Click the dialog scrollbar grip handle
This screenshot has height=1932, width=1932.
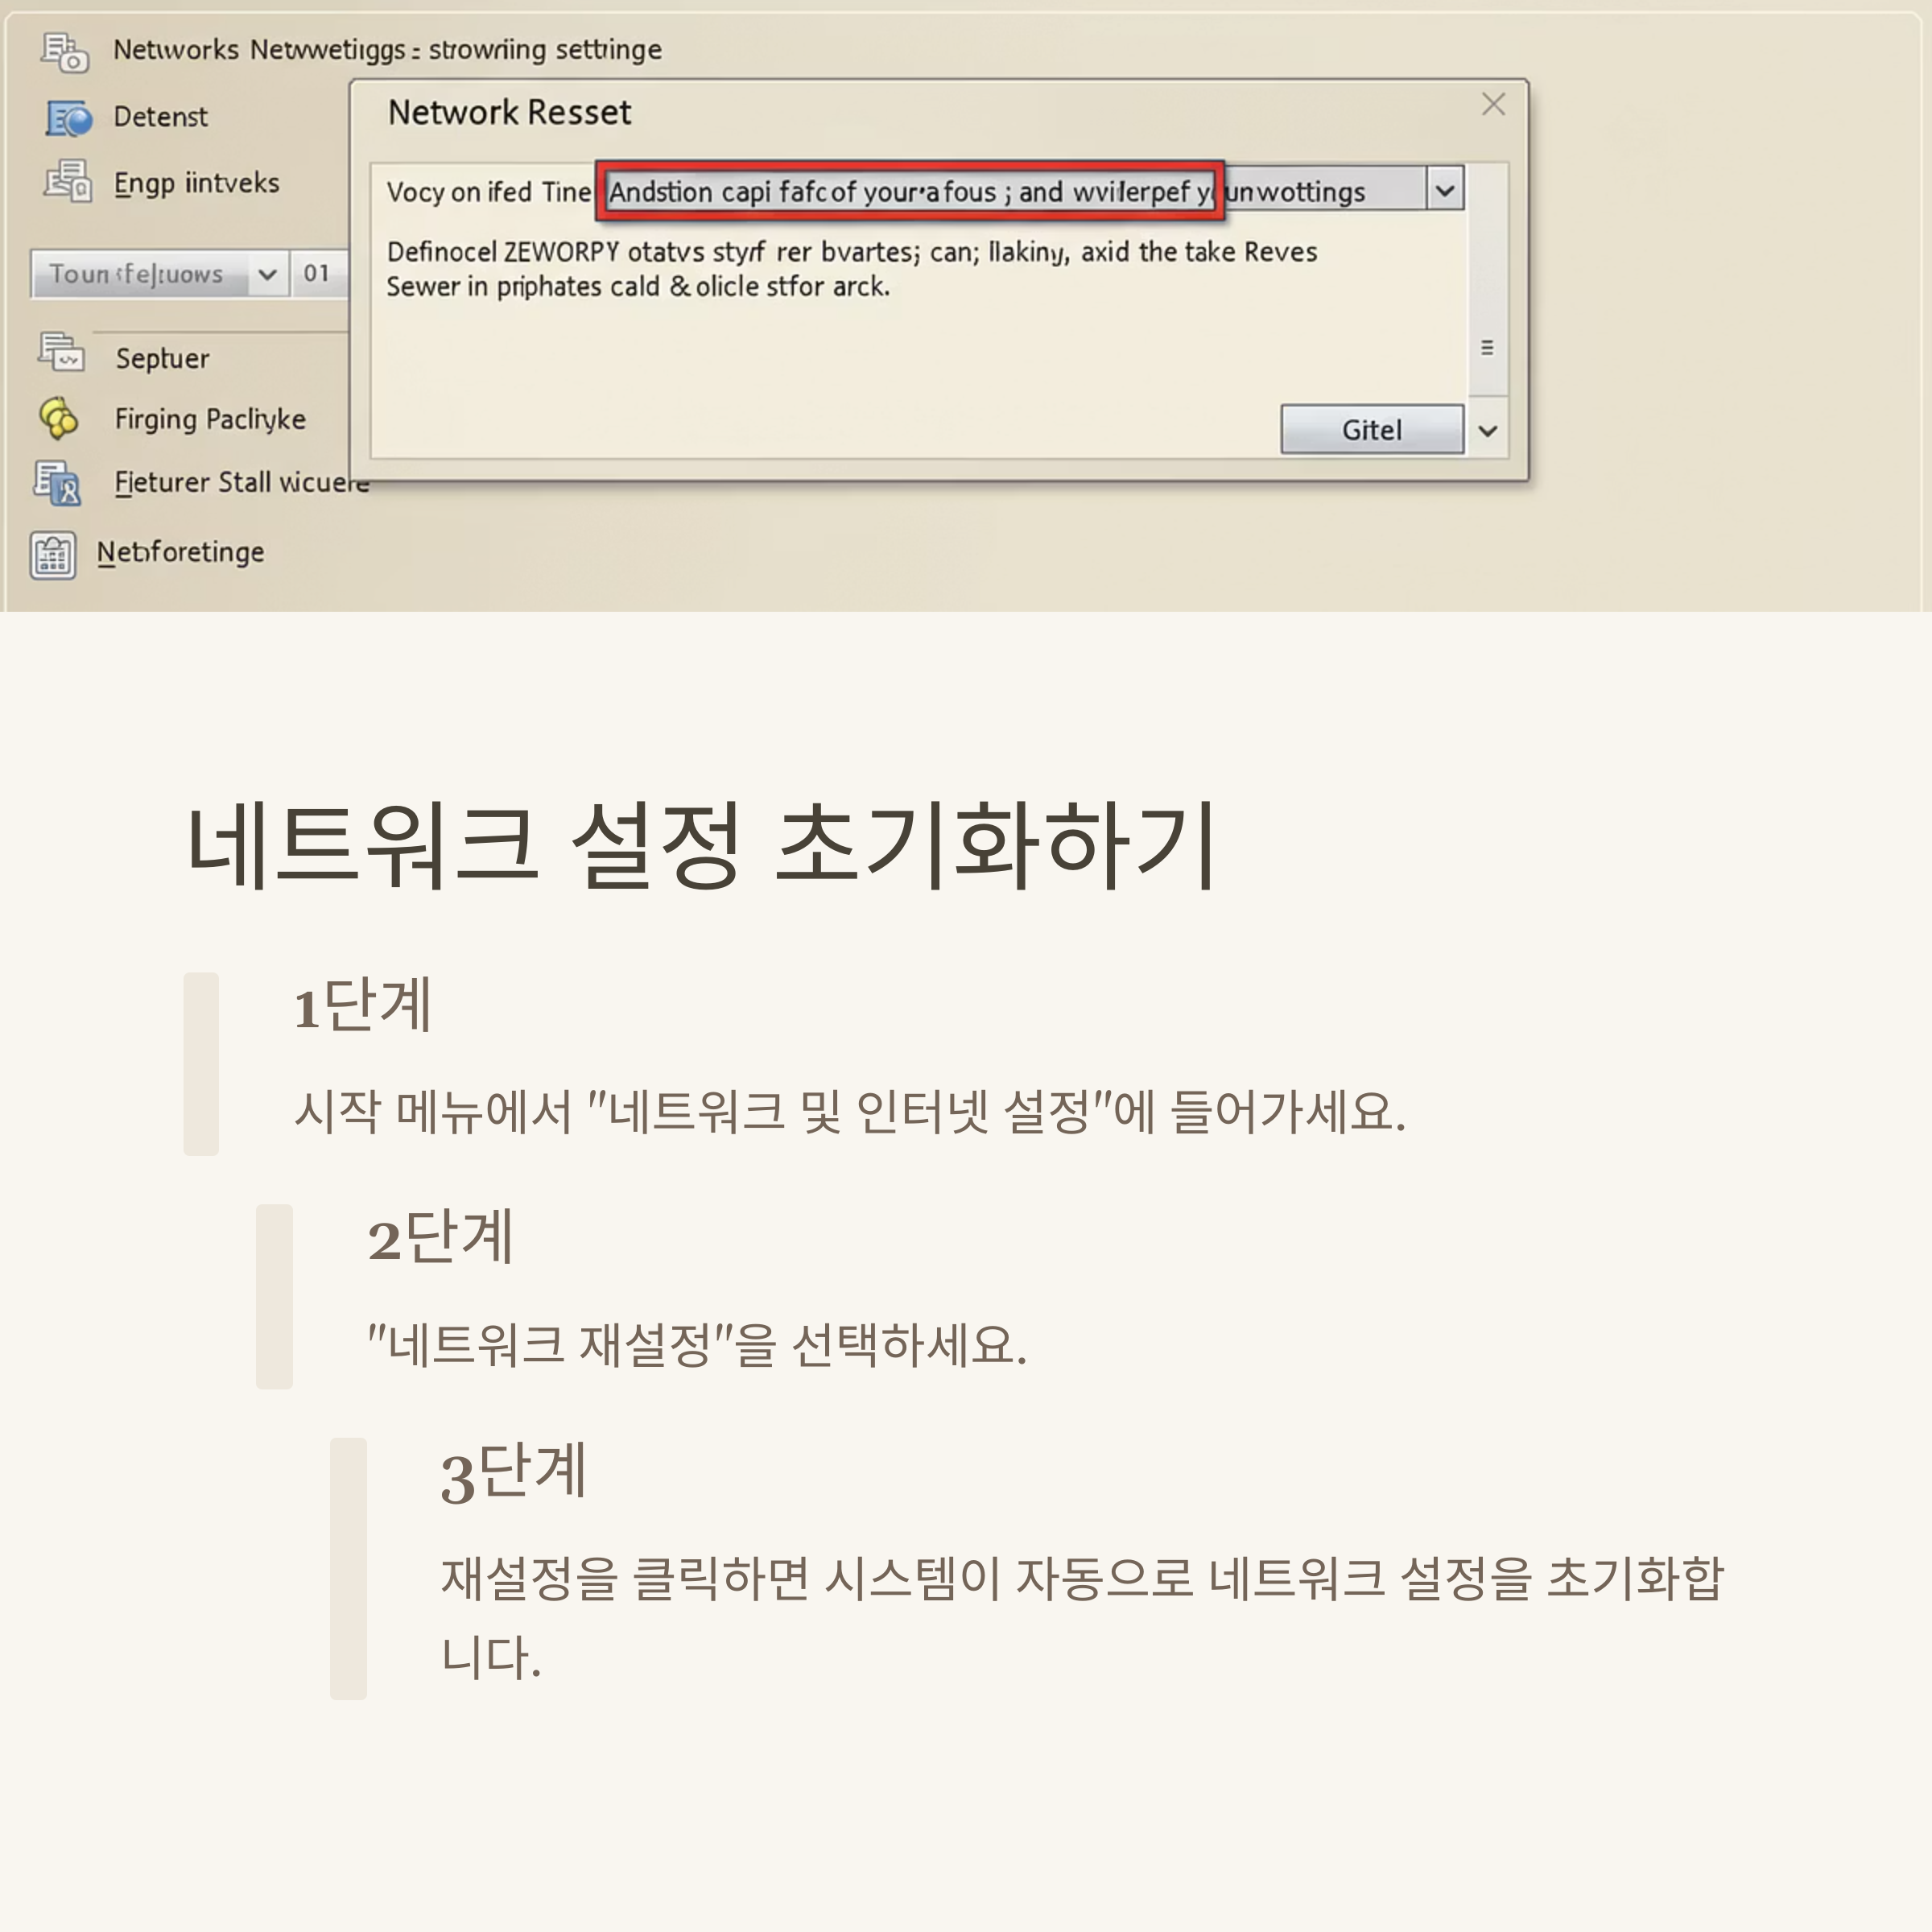[1487, 348]
